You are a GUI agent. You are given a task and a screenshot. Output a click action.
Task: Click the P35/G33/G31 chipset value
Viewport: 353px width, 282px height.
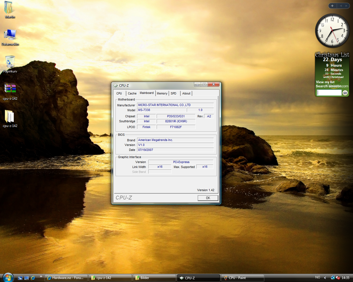[x=176, y=116]
